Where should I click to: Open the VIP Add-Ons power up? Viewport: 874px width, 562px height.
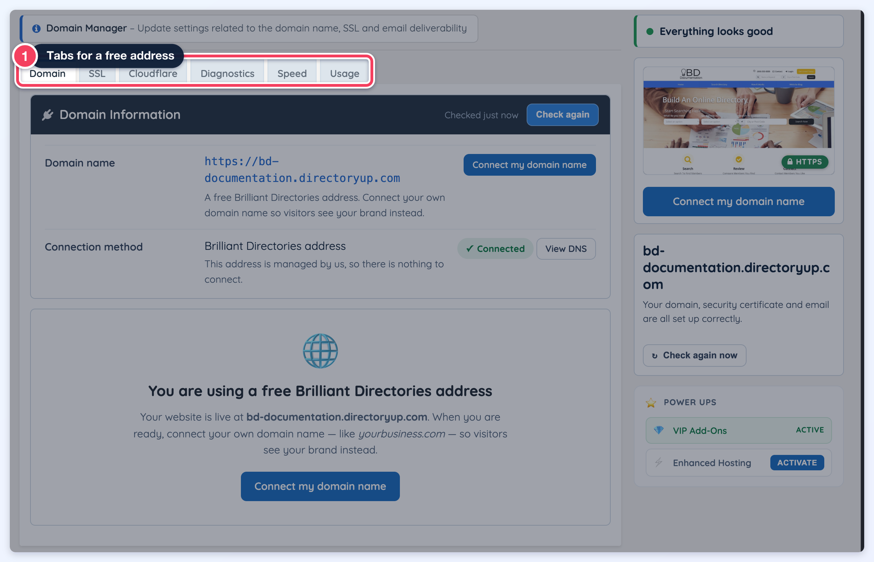click(738, 430)
